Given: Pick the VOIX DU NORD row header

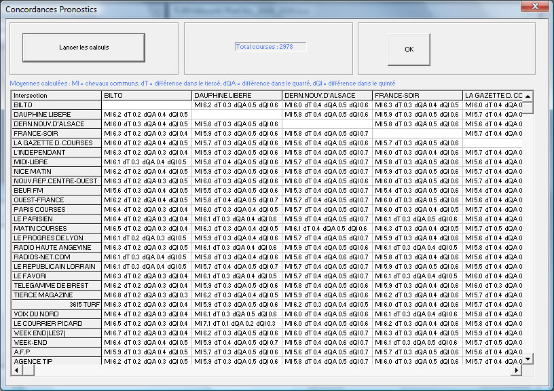Looking at the screenshot, I should (56, 314).
